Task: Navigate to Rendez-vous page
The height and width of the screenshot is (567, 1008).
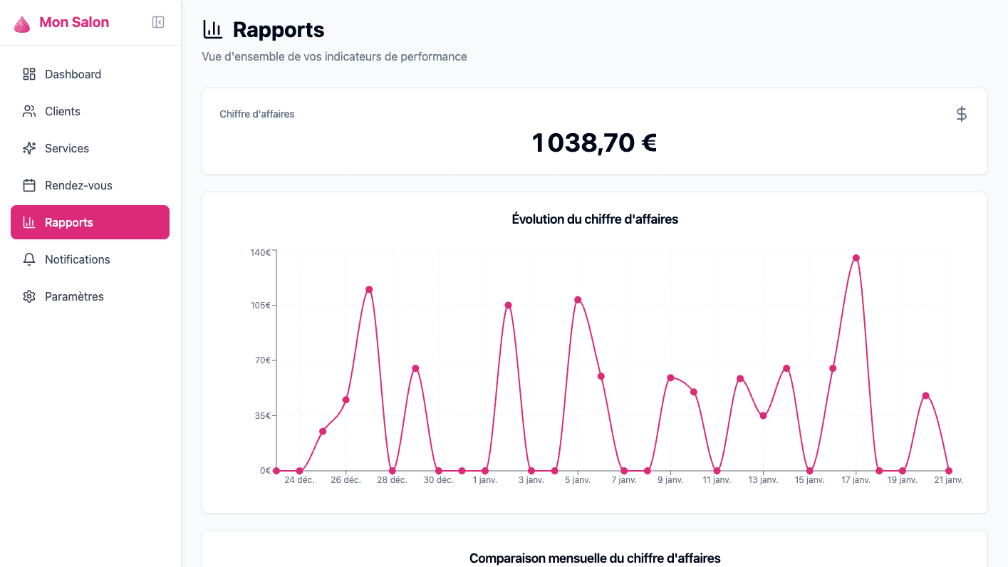Action: (x=78, y=185)
